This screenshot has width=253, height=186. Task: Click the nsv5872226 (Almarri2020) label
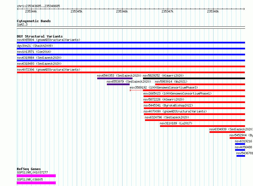click(164, 99)
